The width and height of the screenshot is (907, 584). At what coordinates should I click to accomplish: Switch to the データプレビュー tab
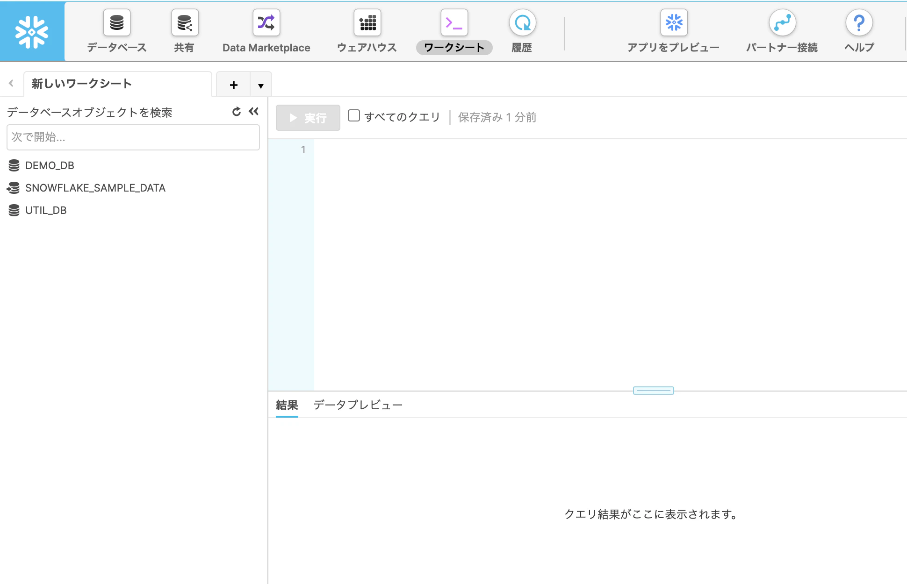click(357, 405)
